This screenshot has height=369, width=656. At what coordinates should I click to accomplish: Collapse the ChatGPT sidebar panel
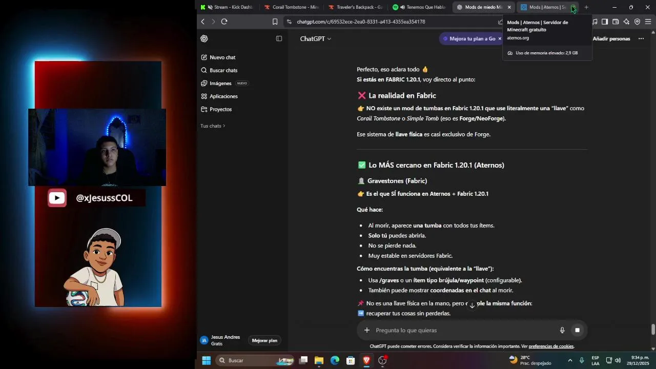coord(279,38)
